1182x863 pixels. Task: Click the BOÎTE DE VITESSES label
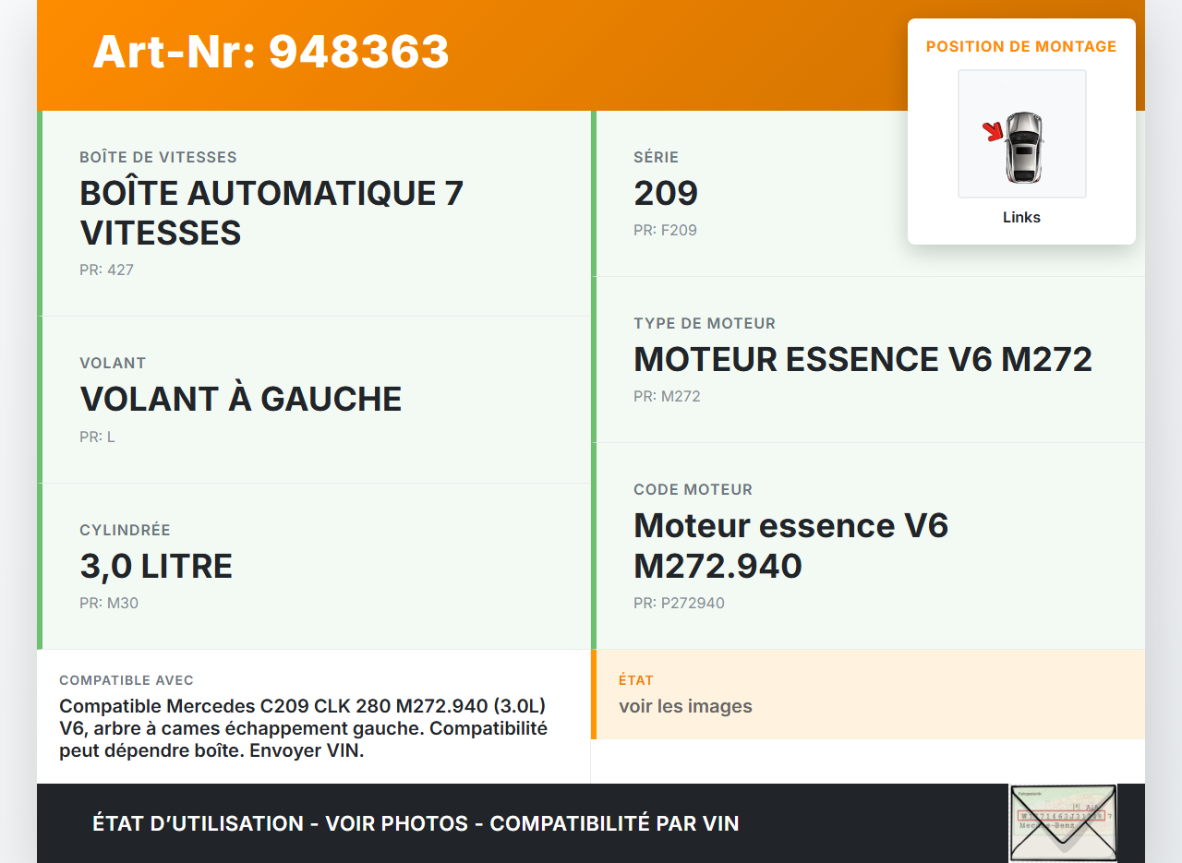[158, 158]
